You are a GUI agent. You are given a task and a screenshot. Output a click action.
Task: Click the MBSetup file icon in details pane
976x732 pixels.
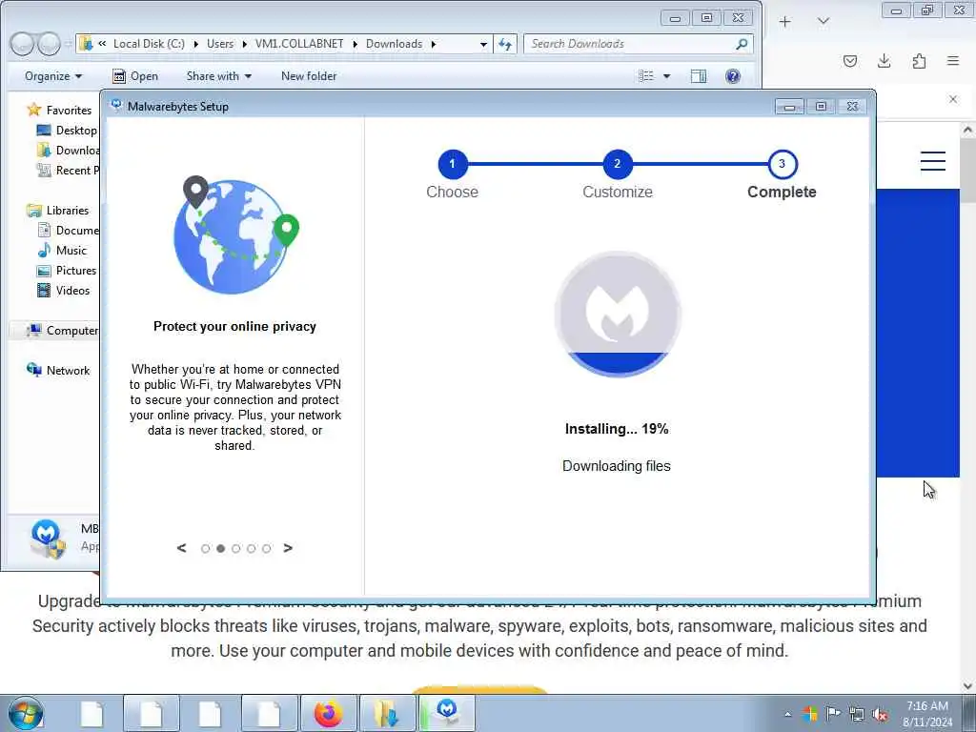coord(48,539)
